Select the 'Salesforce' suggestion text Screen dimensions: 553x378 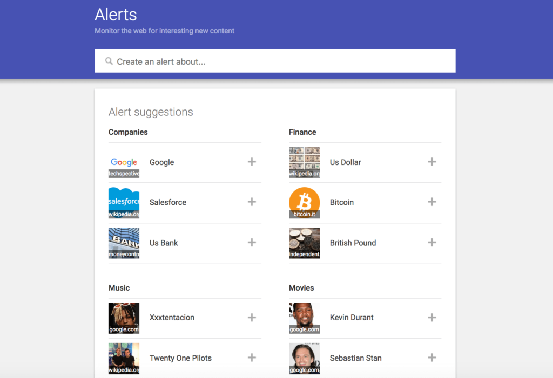pos(168,202)
